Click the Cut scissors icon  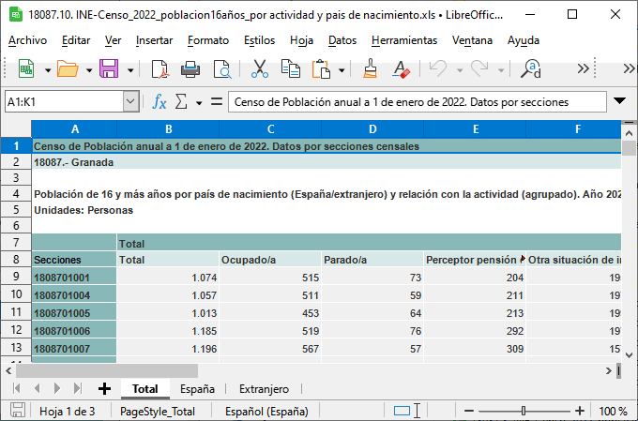(x=259, y=68)
